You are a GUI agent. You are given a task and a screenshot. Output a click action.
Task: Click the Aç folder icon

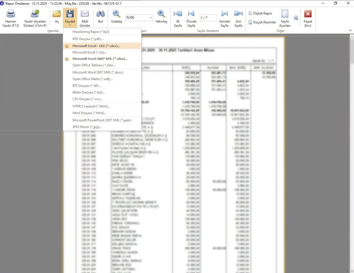(57, 14)
